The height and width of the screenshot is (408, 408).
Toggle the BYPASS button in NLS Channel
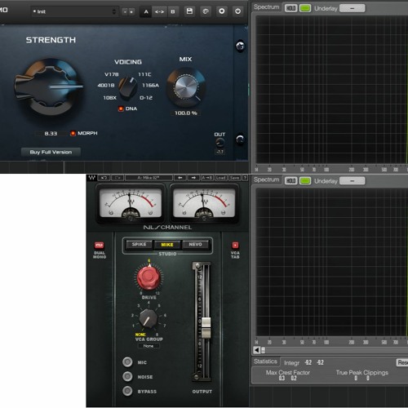[127, 391]
